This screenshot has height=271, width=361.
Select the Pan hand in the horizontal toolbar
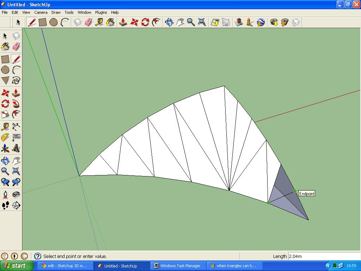(x=180, y=22)
